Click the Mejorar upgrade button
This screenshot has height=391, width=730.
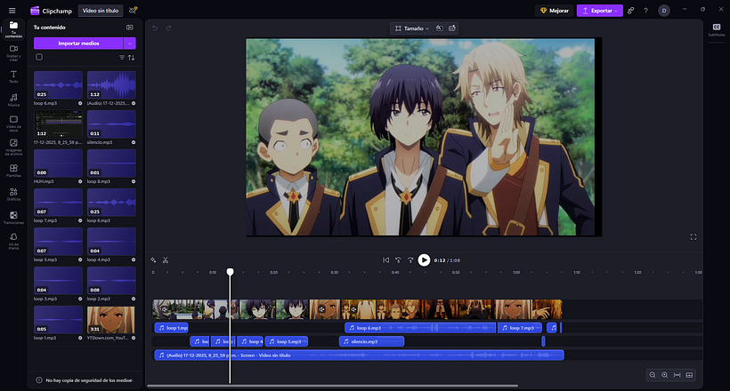pyautogui.click(x=554, y=11)
